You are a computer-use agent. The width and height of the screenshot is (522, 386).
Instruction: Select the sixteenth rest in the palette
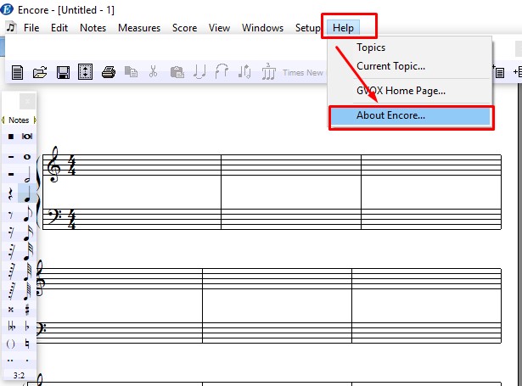click(11, 233)
